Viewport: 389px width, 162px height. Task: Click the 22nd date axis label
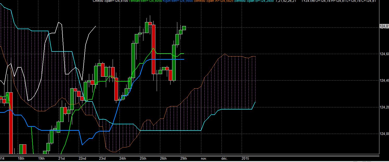(x=82, y=158)
